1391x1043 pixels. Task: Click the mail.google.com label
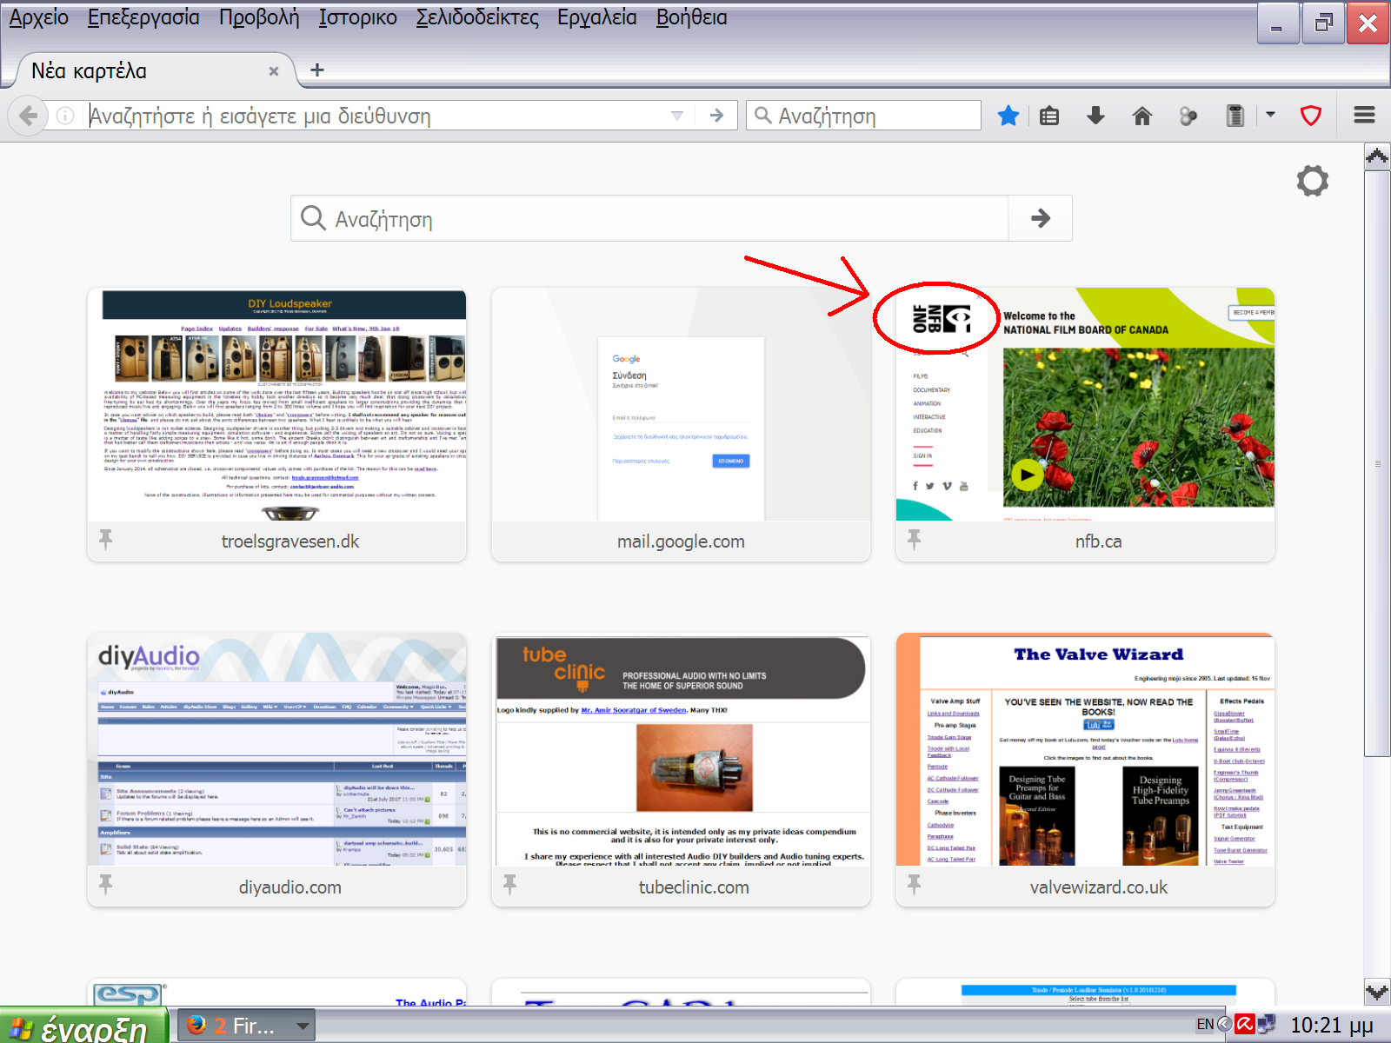point(681,541)
